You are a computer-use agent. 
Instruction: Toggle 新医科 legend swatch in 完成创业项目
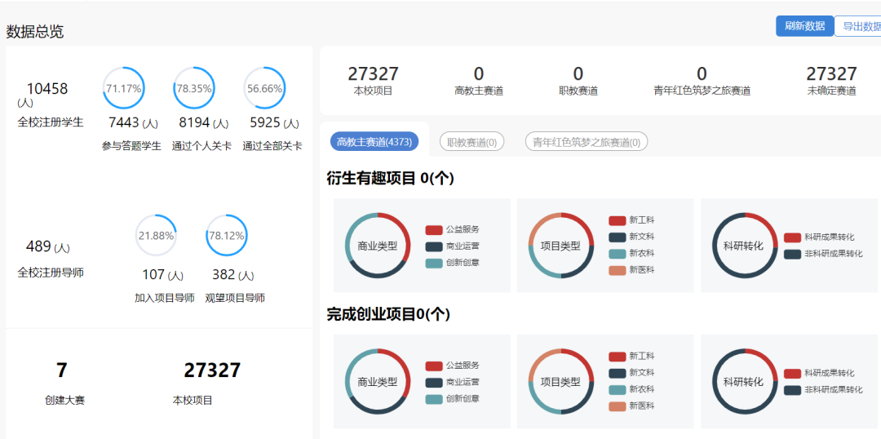618,406
